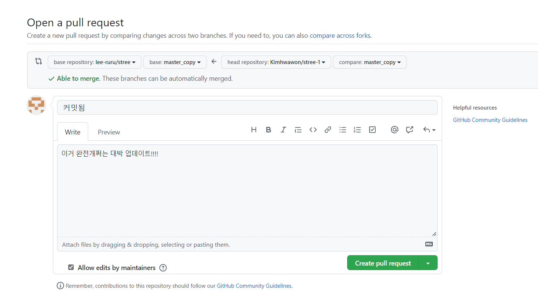Screen dimensions: 538x300
Task: Click Attach files by dragging & dropping area
Action: pyautogui.click(x=247, y=244)
